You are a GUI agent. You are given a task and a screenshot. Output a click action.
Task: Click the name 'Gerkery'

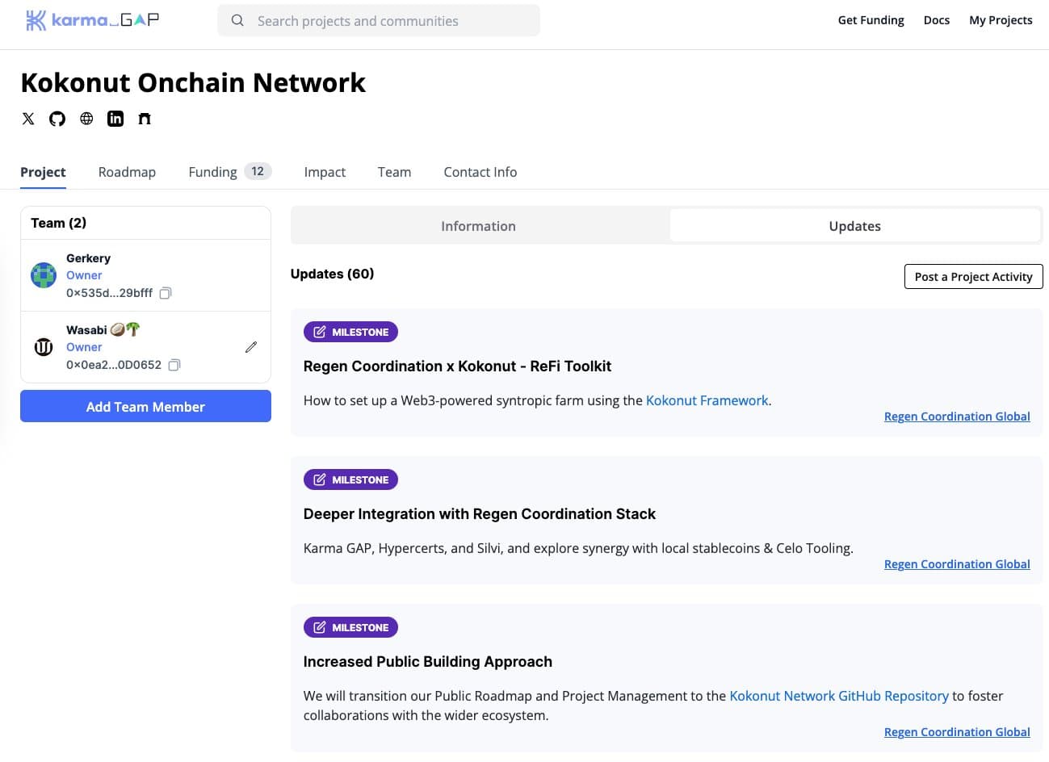(88, 258)
